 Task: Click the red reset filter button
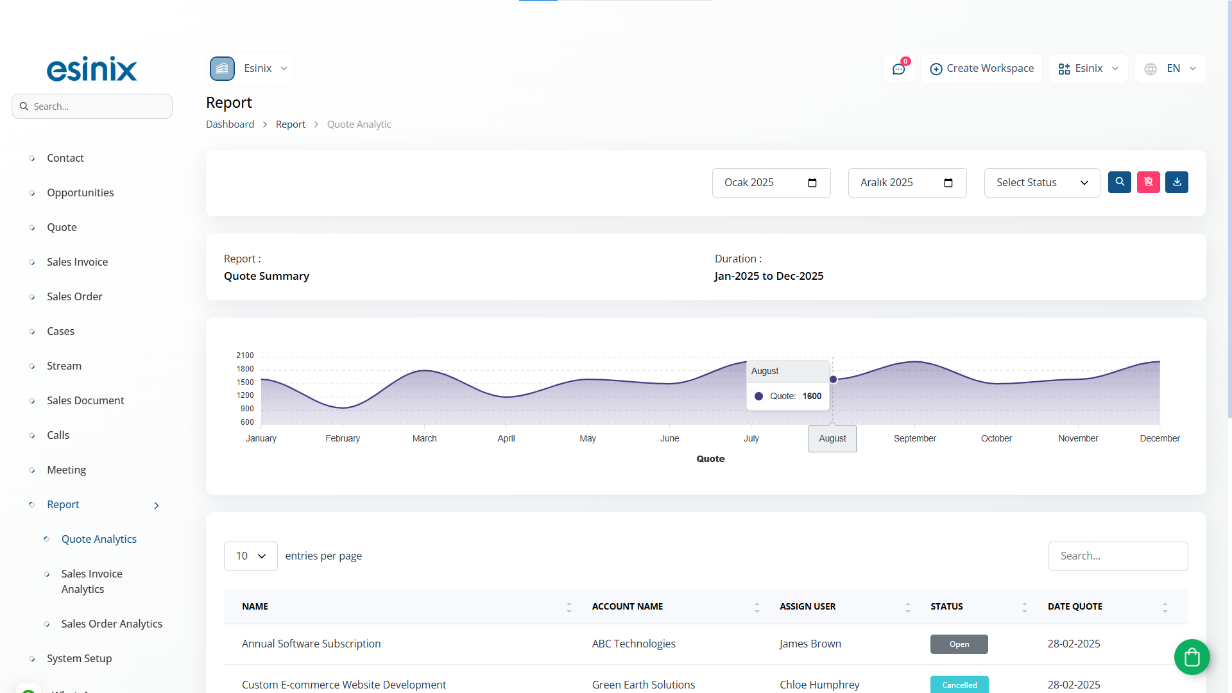(x=1149, y=182)
